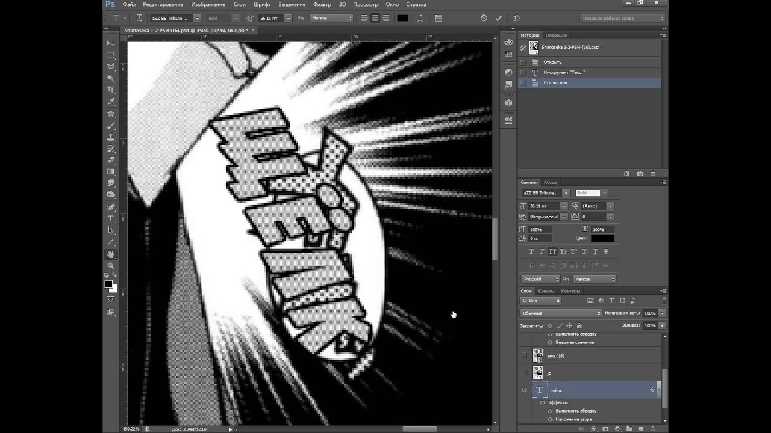Select the Zoom tool
The height and width of the screenshot is (433, 771).
(111, 265)
